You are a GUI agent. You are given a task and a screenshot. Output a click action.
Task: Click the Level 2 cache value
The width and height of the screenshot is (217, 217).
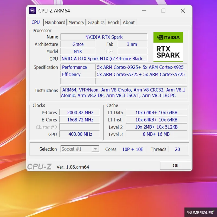click(x=156, y=127)
